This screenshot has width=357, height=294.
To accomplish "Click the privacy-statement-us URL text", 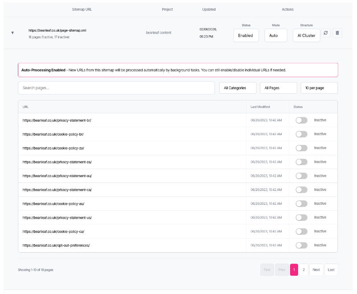I will tap(57, 218).
